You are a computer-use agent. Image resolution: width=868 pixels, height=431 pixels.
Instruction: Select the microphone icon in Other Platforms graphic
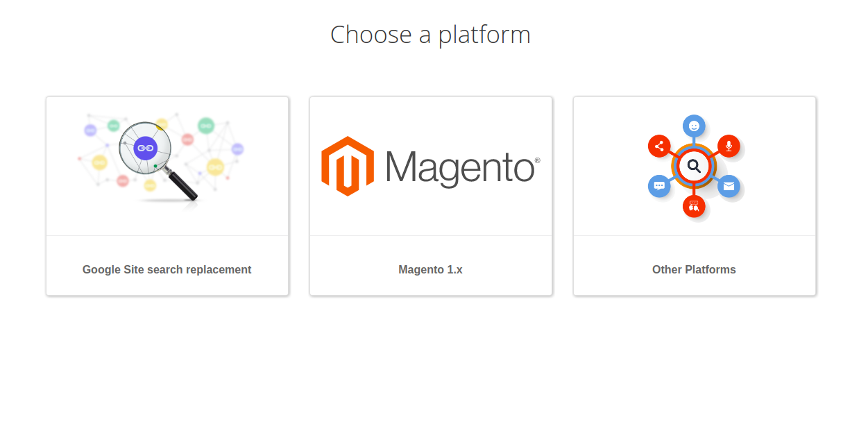(x=729, y=146)
